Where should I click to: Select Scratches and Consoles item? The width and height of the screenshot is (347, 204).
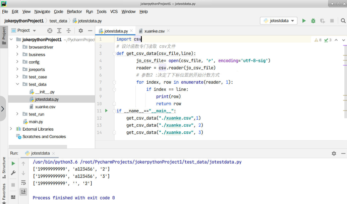(44, 136)
